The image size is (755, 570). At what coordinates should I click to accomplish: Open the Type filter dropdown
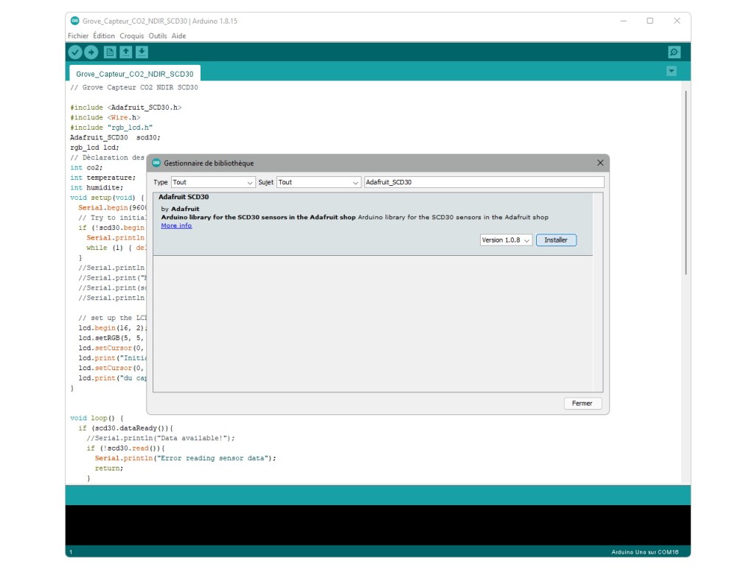(x=213, y=182)
